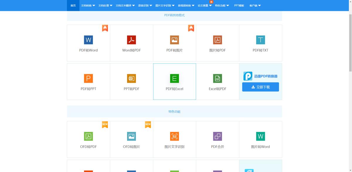Select the 客户端 menu label
The image size is (352, 172).
pos(253,6)
